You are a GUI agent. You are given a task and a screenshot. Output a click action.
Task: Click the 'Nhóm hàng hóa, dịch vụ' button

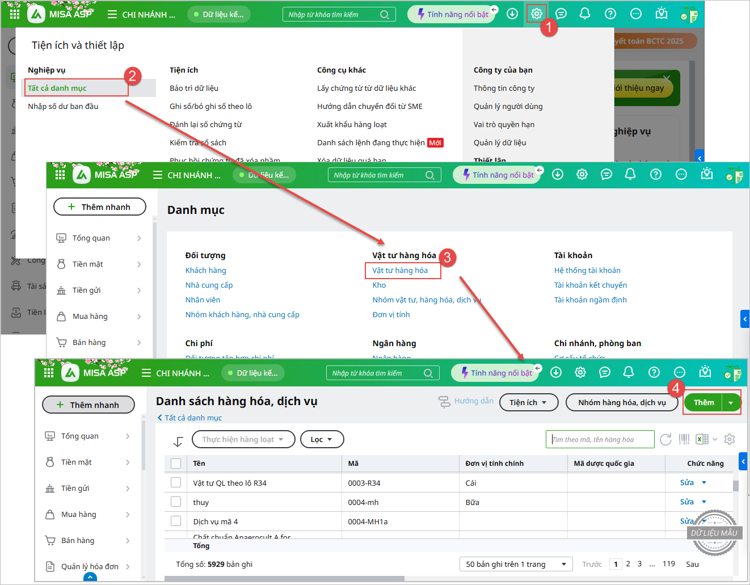pyautogui.click(x=622, y=402)
